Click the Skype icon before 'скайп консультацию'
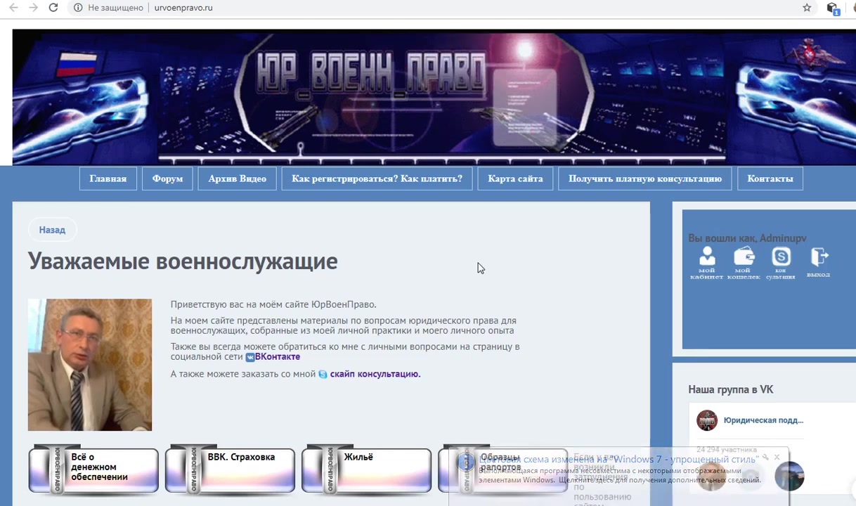Screen dimensions: 856x506 (x=323, y=375)
